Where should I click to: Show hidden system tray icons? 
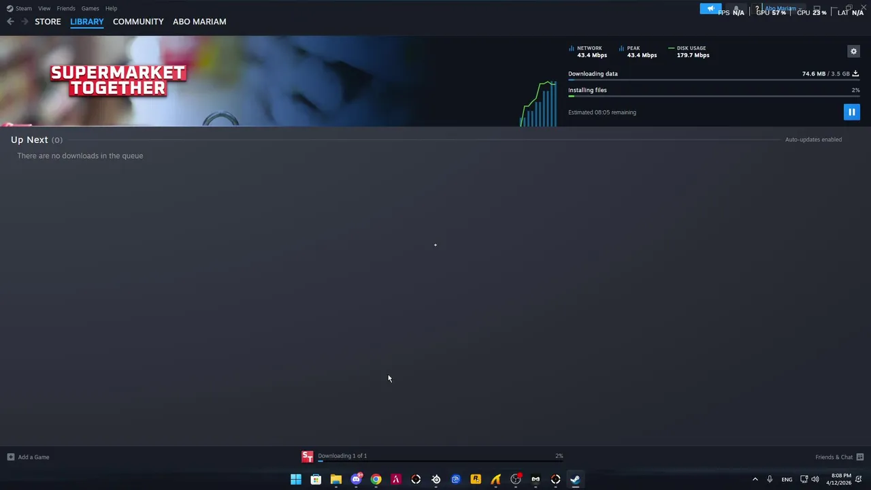tap(755, 480)
